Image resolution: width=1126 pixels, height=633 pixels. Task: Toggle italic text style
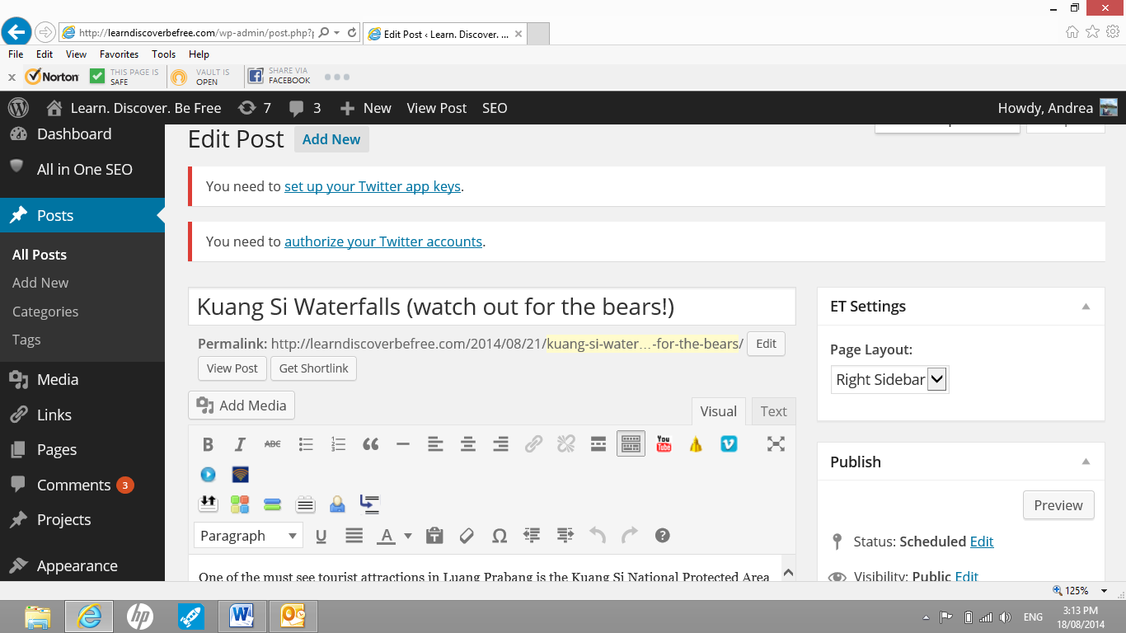click(x=240, y=444)
